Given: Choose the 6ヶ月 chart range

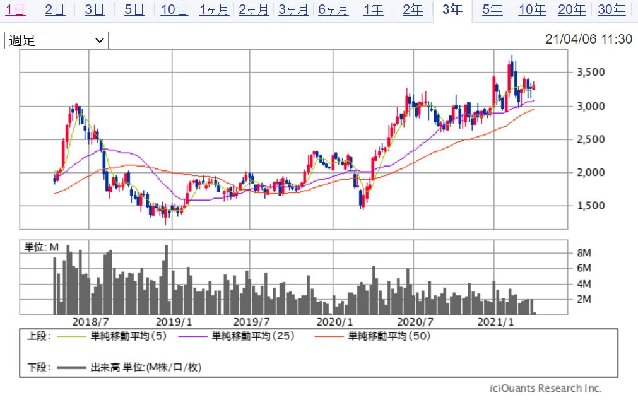Looking at the screenshot, I should [x=333, y=9].
